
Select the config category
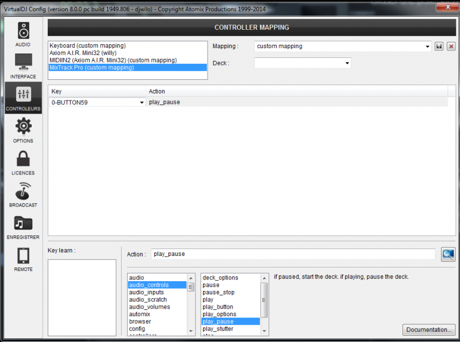coord(157,329)
